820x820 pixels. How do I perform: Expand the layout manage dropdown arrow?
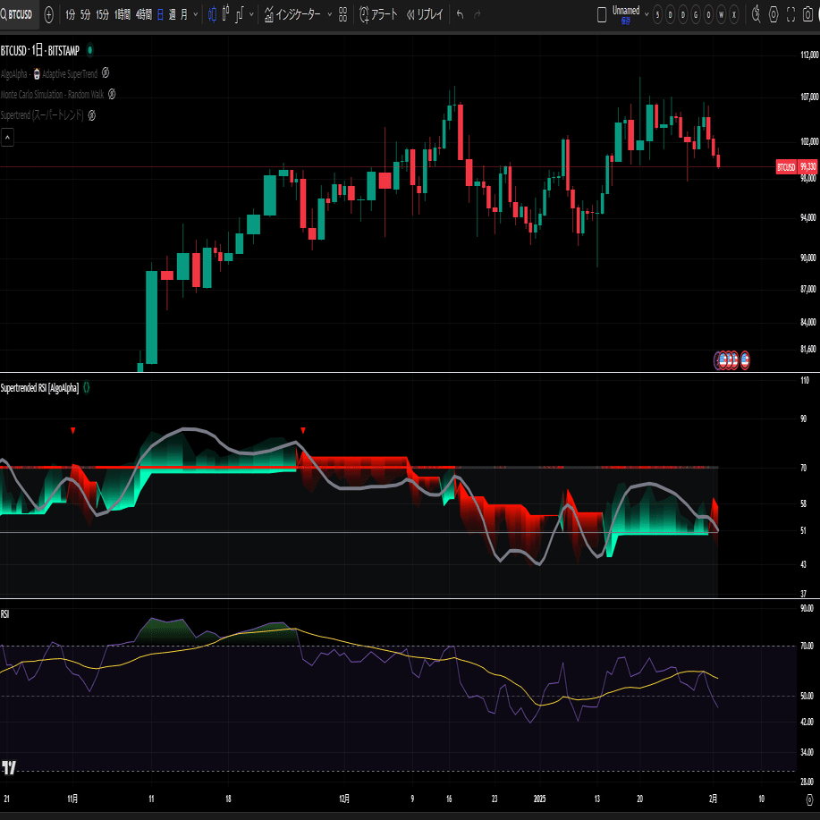pyautogui.click(x=647, y=14)
